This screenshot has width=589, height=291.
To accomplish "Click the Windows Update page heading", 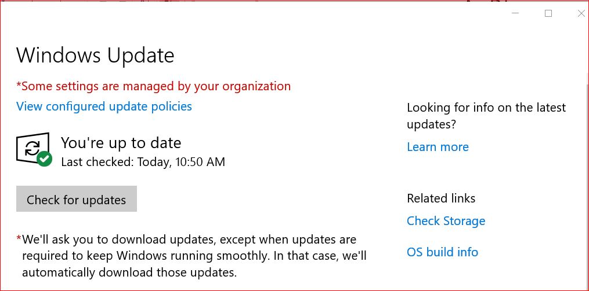I will coord(95,56).
